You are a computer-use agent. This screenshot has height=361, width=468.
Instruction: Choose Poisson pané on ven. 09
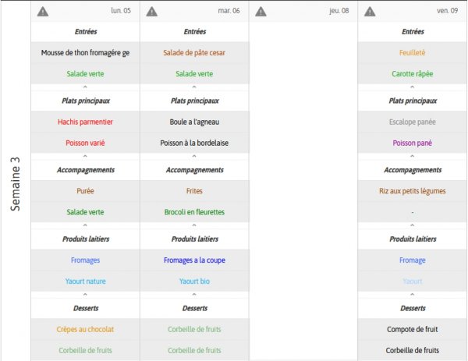[412, 143]
